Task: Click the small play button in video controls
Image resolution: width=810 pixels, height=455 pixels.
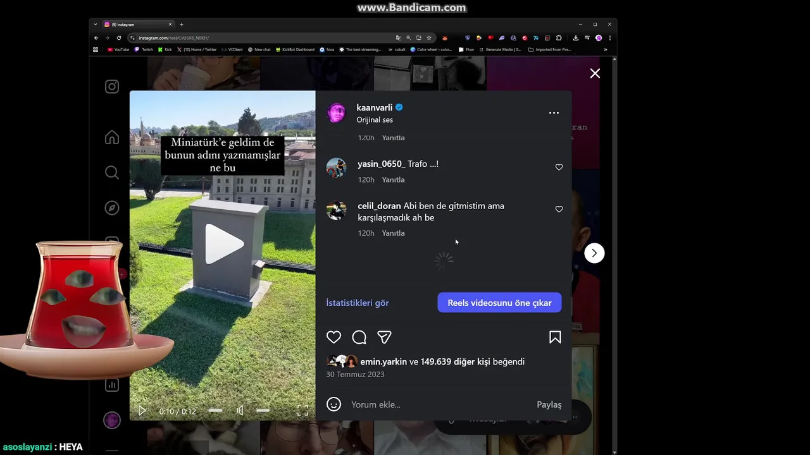Action: (142, 411)
